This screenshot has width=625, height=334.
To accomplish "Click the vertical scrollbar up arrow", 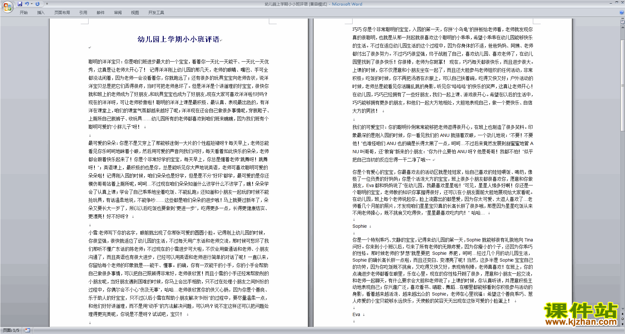I will point(622,27).
